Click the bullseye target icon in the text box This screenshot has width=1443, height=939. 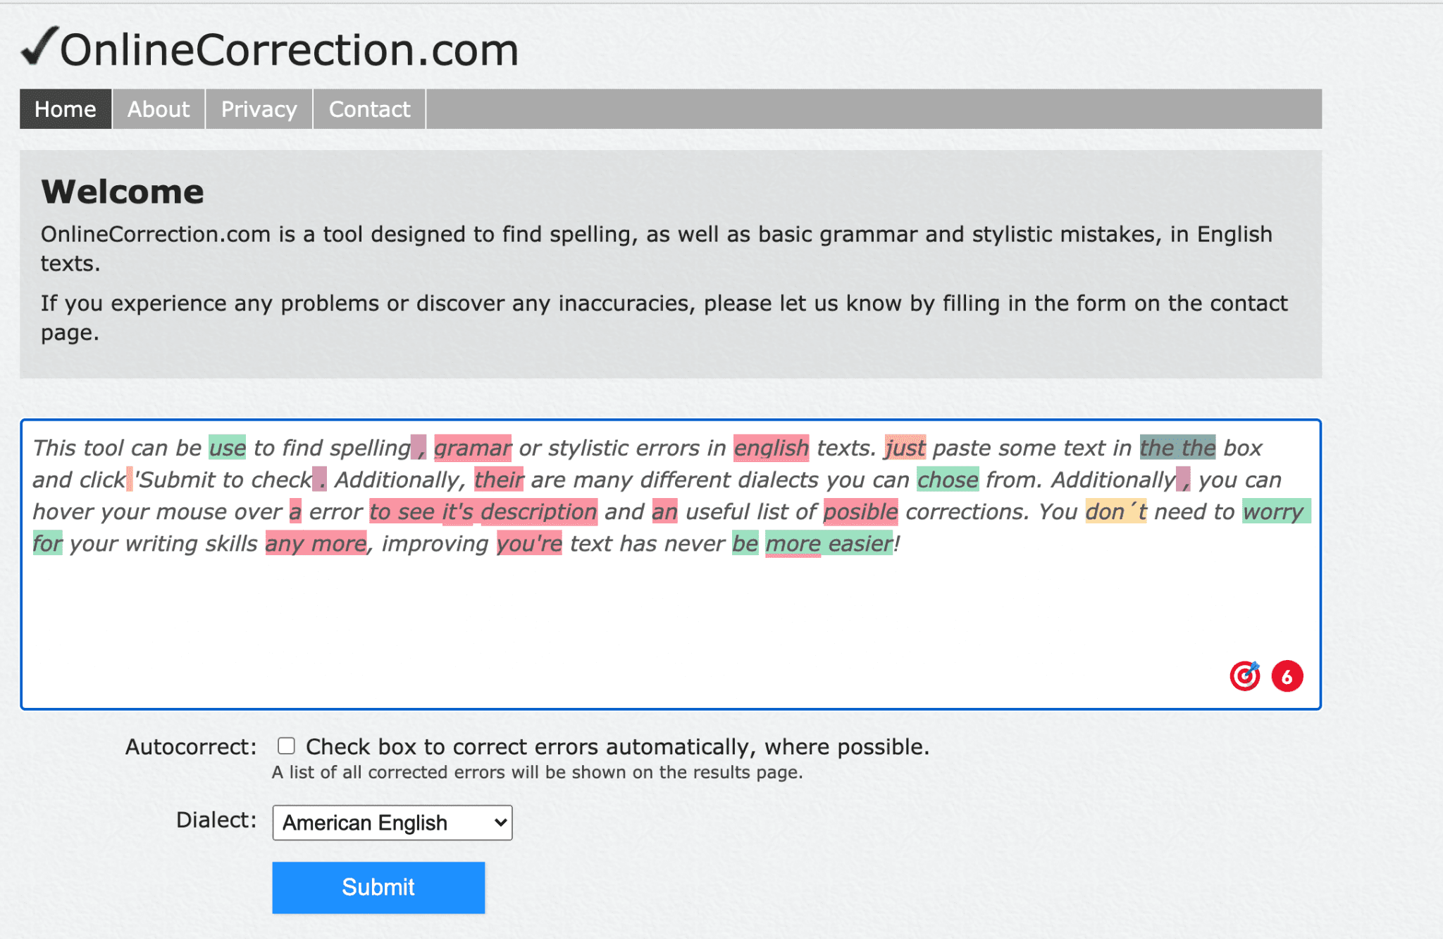point(1246,676)
